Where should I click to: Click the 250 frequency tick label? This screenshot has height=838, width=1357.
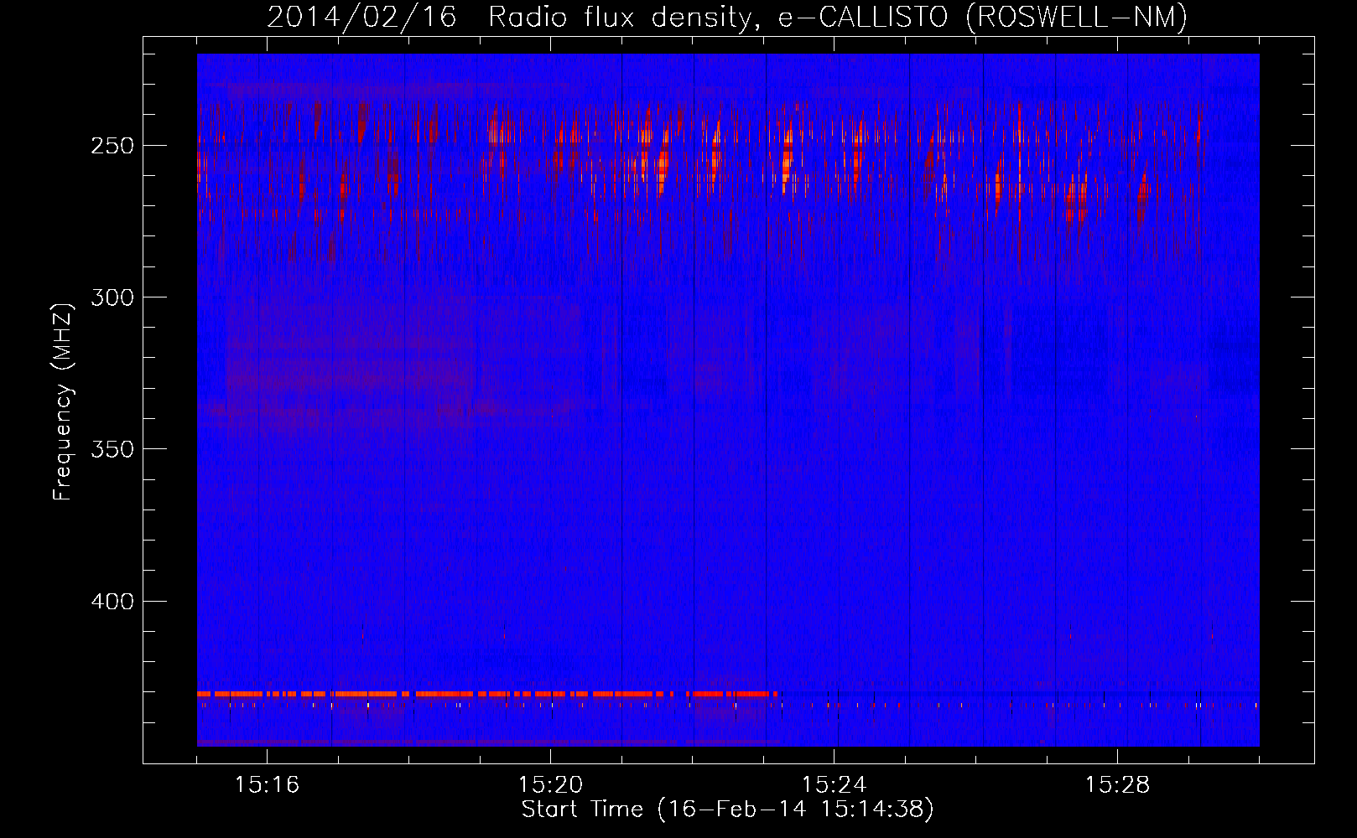coord(113,146)
